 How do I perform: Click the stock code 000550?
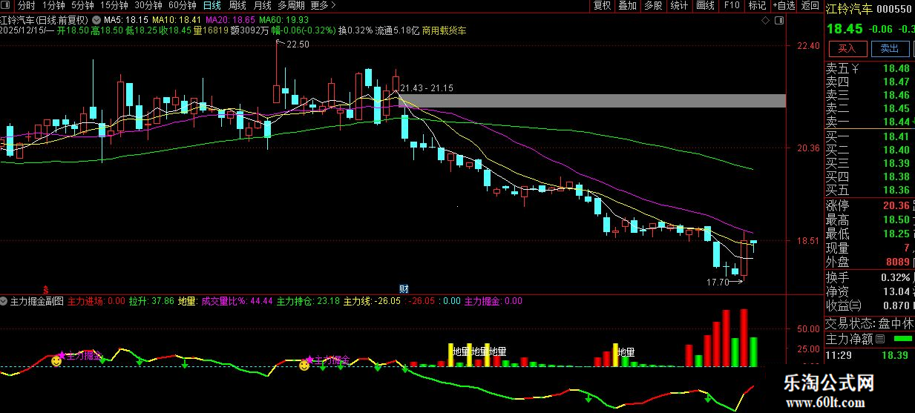click(894, 9)
